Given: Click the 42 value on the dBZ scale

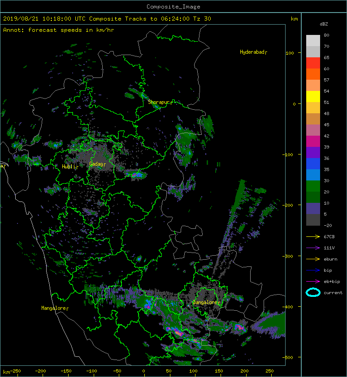Looking at the screenshot, I should point(326,136).
